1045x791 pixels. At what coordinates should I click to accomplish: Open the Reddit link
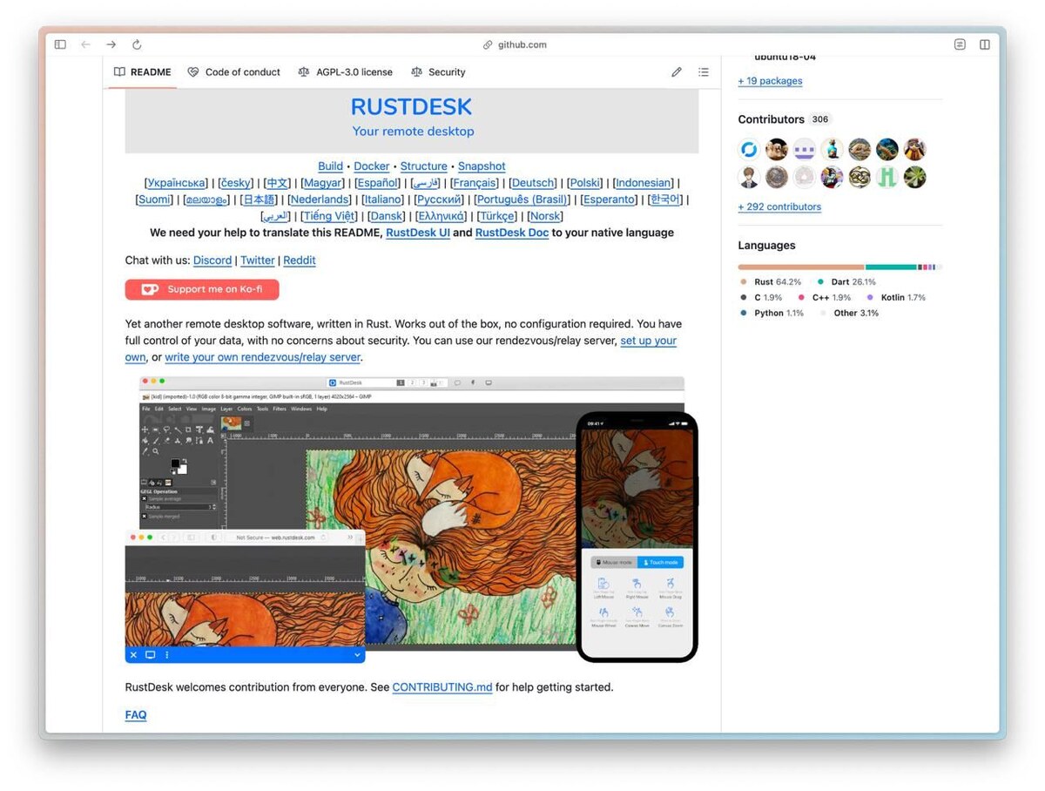300,260
